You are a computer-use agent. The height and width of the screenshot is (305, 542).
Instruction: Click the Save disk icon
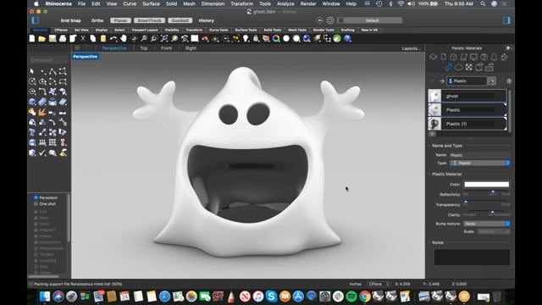click(x=53, y=38)
